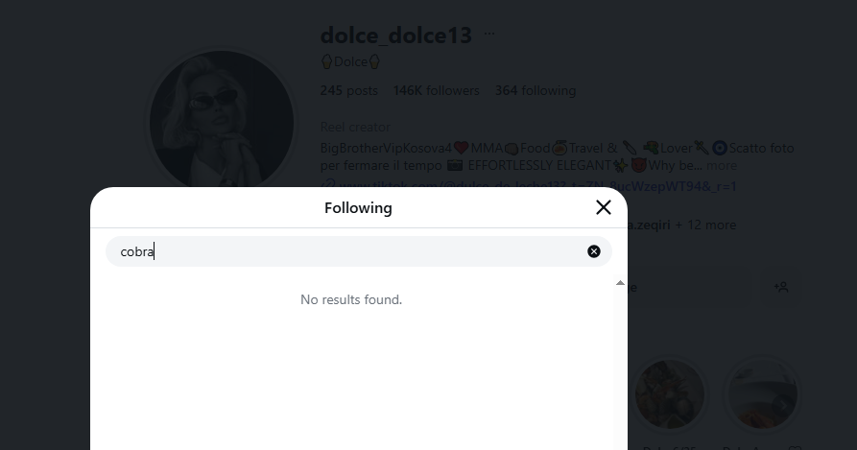Screen dimensions: 857x450
Task: Close the Following dialog
Action: (603, 207)
